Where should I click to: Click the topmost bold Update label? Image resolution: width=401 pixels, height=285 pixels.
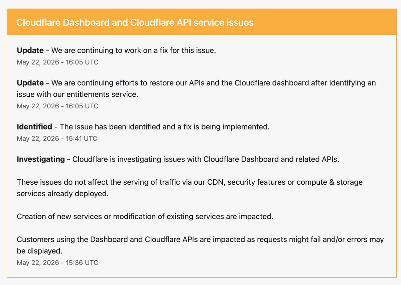pyautogui.click(x=30, y=51)
